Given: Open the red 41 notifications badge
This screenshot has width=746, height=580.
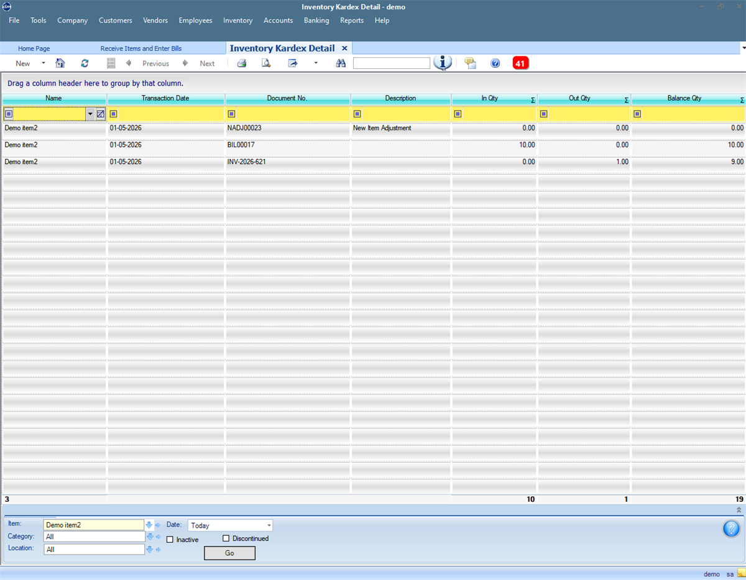Looking at the screenshot, I should [x=521, y=63].
